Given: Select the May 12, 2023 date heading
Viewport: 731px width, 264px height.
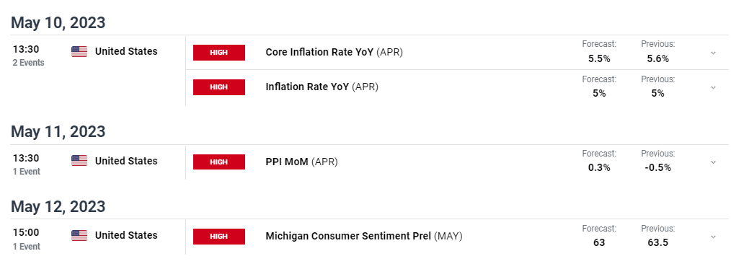Looking at the screenshot, I should click(x=58, y=206).
